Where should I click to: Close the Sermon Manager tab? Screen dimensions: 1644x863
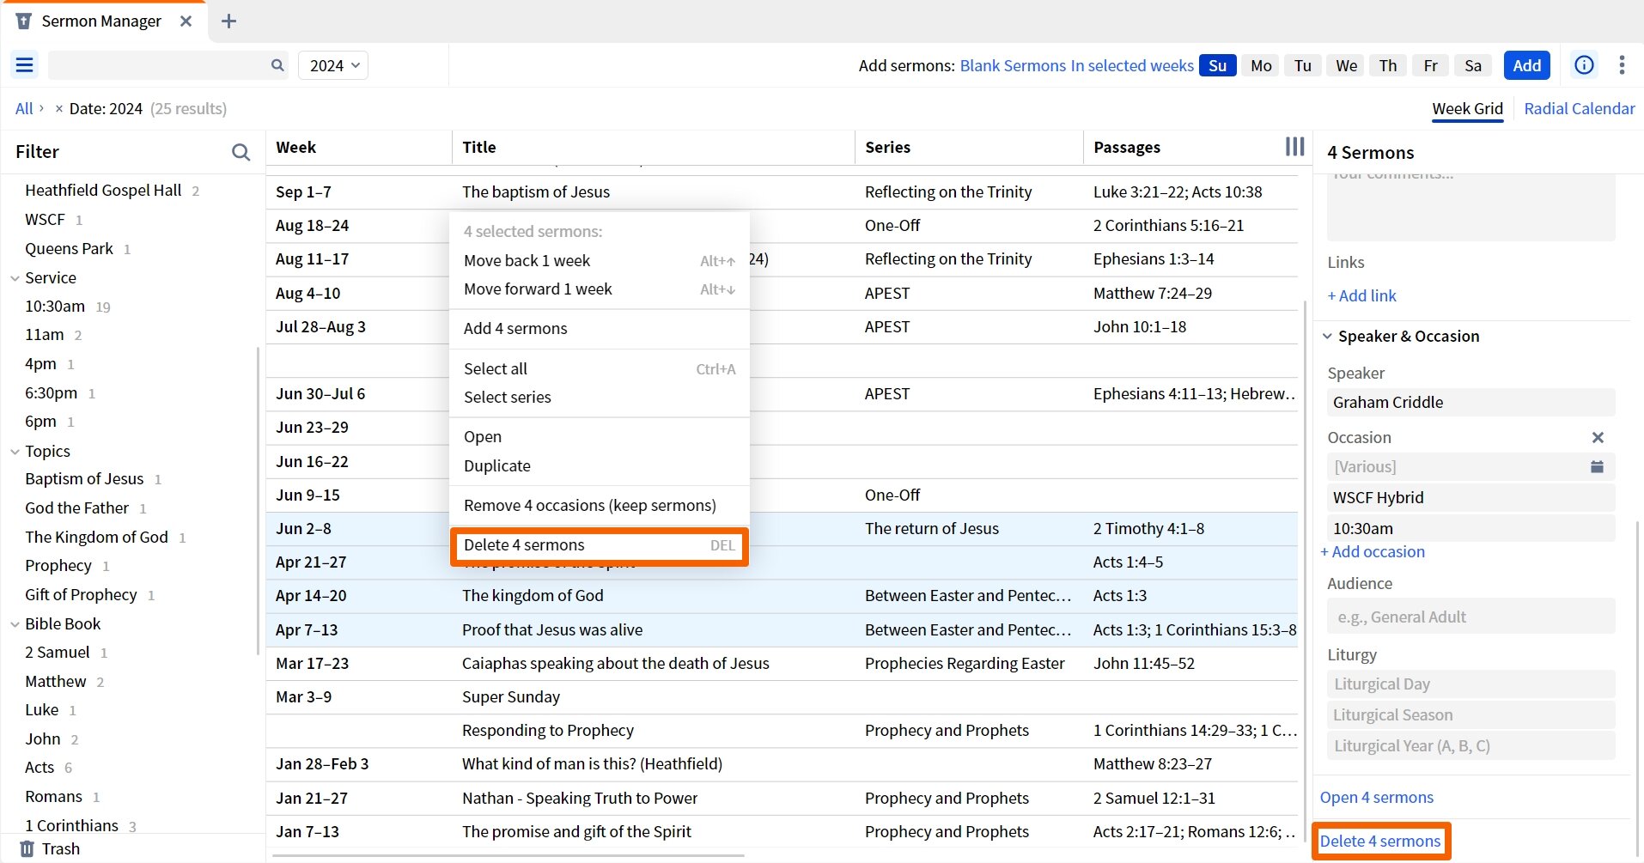tap(186, 21)
